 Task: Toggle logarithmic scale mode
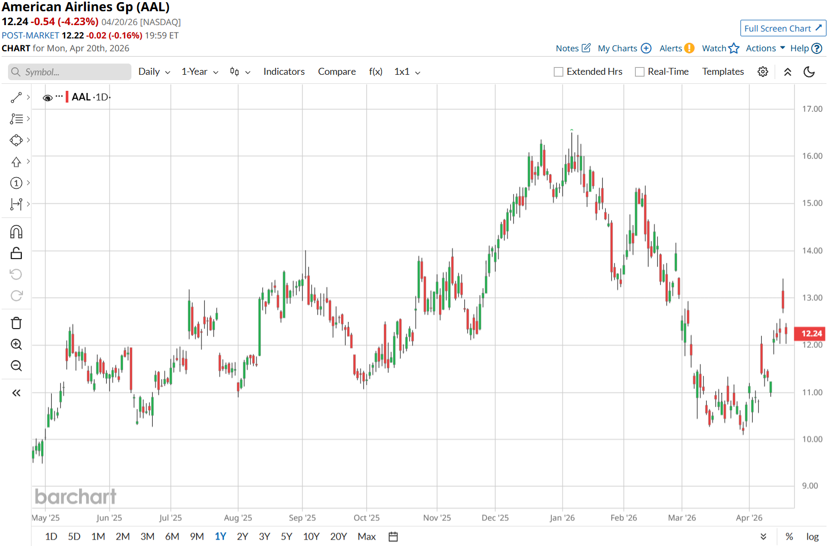813,537
